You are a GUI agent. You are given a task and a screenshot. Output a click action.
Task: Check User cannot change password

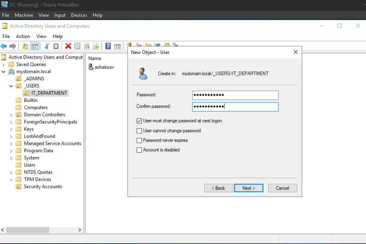[139, 131]
